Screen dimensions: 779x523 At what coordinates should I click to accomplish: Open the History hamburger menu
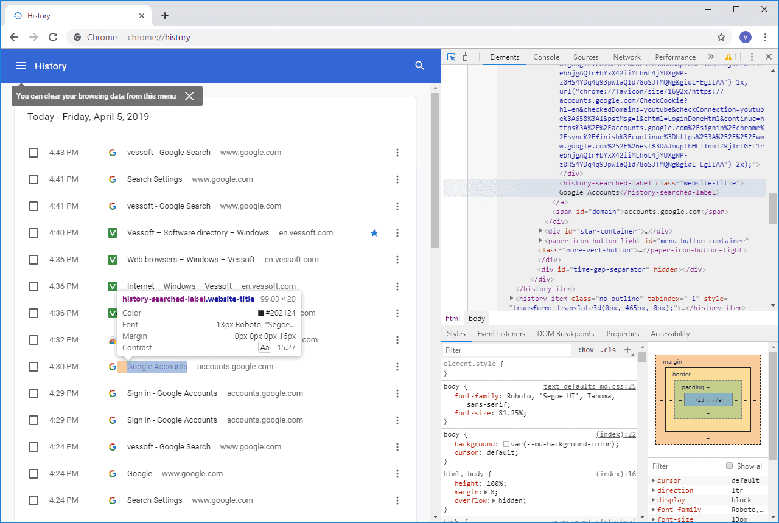click(21, 66)
